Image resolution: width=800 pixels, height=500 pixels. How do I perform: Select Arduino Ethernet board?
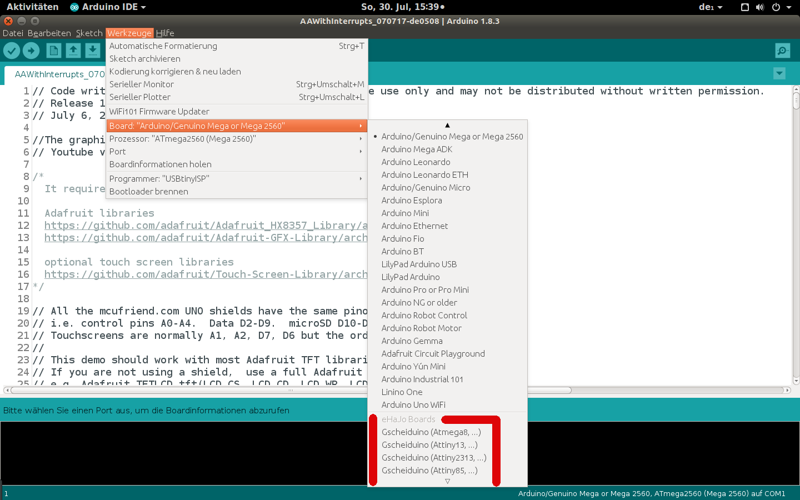point(448,226)
